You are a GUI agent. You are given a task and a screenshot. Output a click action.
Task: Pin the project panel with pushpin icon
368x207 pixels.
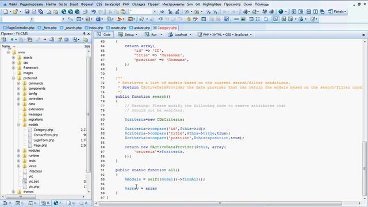85,34
